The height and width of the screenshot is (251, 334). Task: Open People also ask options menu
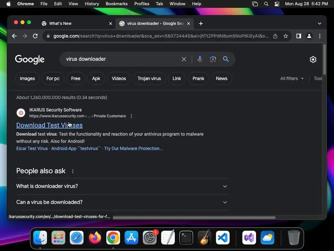[x=73, y=171]
